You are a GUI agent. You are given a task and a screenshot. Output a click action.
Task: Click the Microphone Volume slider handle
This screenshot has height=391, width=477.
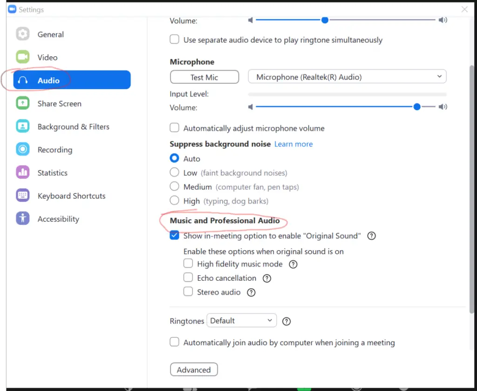(417, 106)
